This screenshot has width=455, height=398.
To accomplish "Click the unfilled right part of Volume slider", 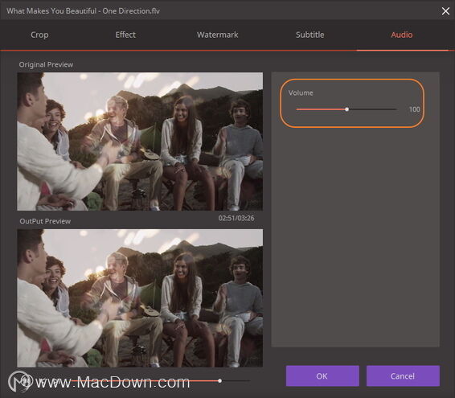I will 373,109.
